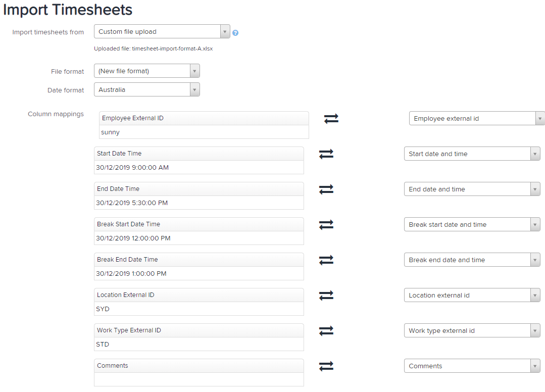This screenshot has height=392, width=545.
Task: Open the Employee external id mapping dropdown
Action: (x=477, y=119)
